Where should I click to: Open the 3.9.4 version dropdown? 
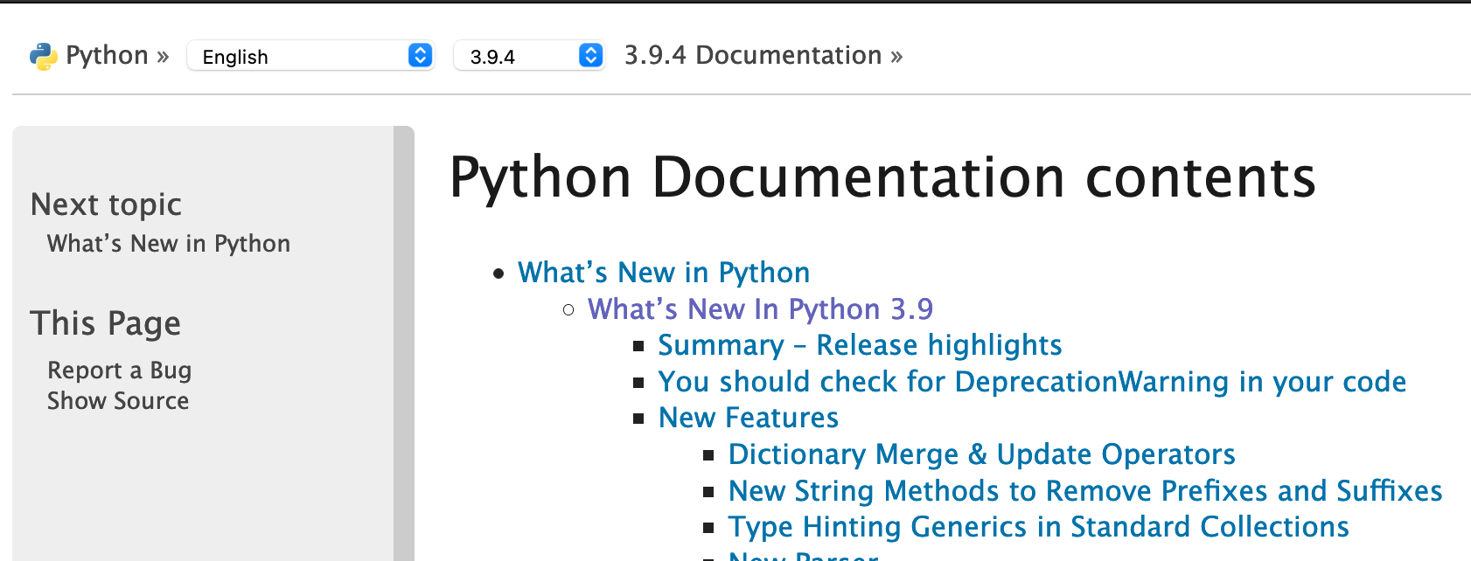[529, 56]
